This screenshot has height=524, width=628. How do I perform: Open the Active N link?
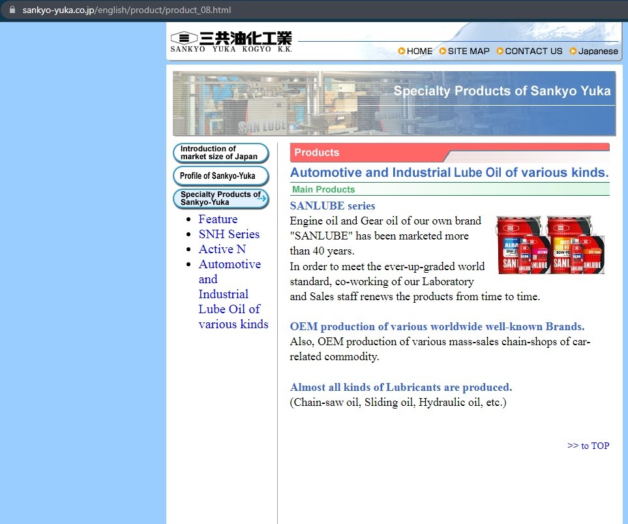[222, 249]
